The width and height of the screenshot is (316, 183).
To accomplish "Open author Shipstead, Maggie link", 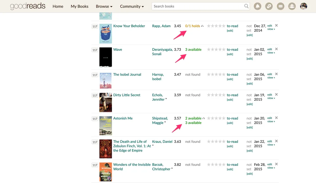I will (160, 120).
